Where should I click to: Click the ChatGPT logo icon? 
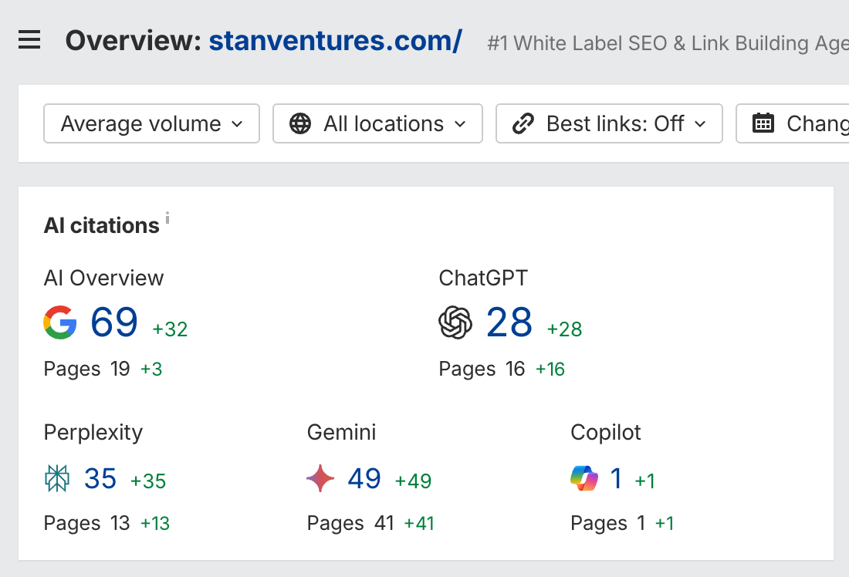point(455,322)
